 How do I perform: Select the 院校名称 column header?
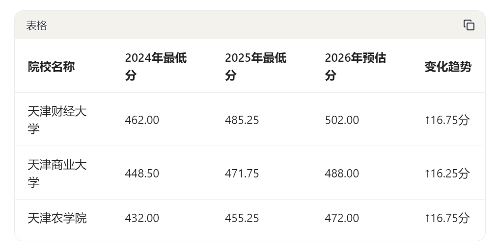[x=51, y=67]
